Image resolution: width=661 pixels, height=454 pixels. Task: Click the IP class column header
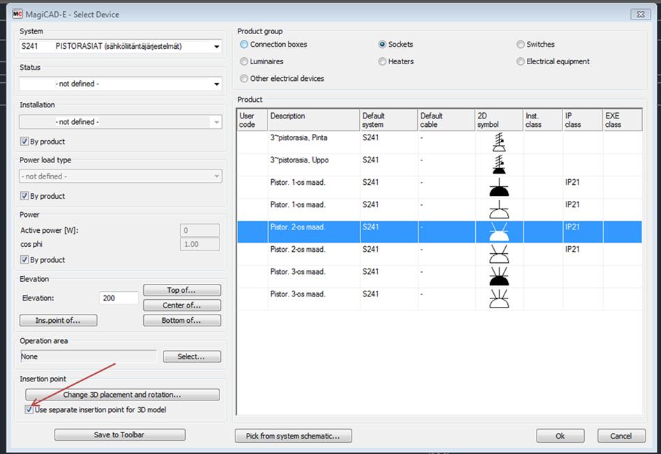[583, 120]
